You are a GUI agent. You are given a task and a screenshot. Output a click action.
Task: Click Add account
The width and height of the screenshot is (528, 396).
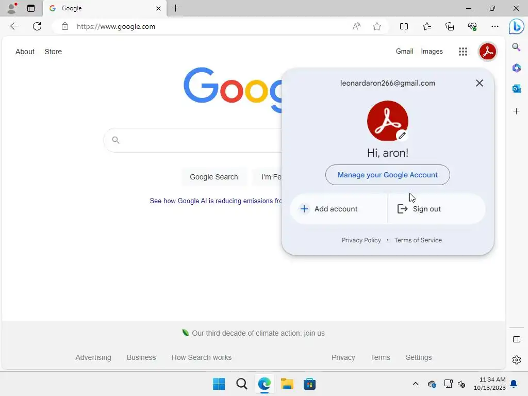(338, 209)
